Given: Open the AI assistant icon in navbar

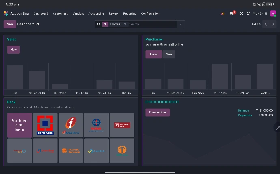Looking at the screenshot, I should pos(222,13).
